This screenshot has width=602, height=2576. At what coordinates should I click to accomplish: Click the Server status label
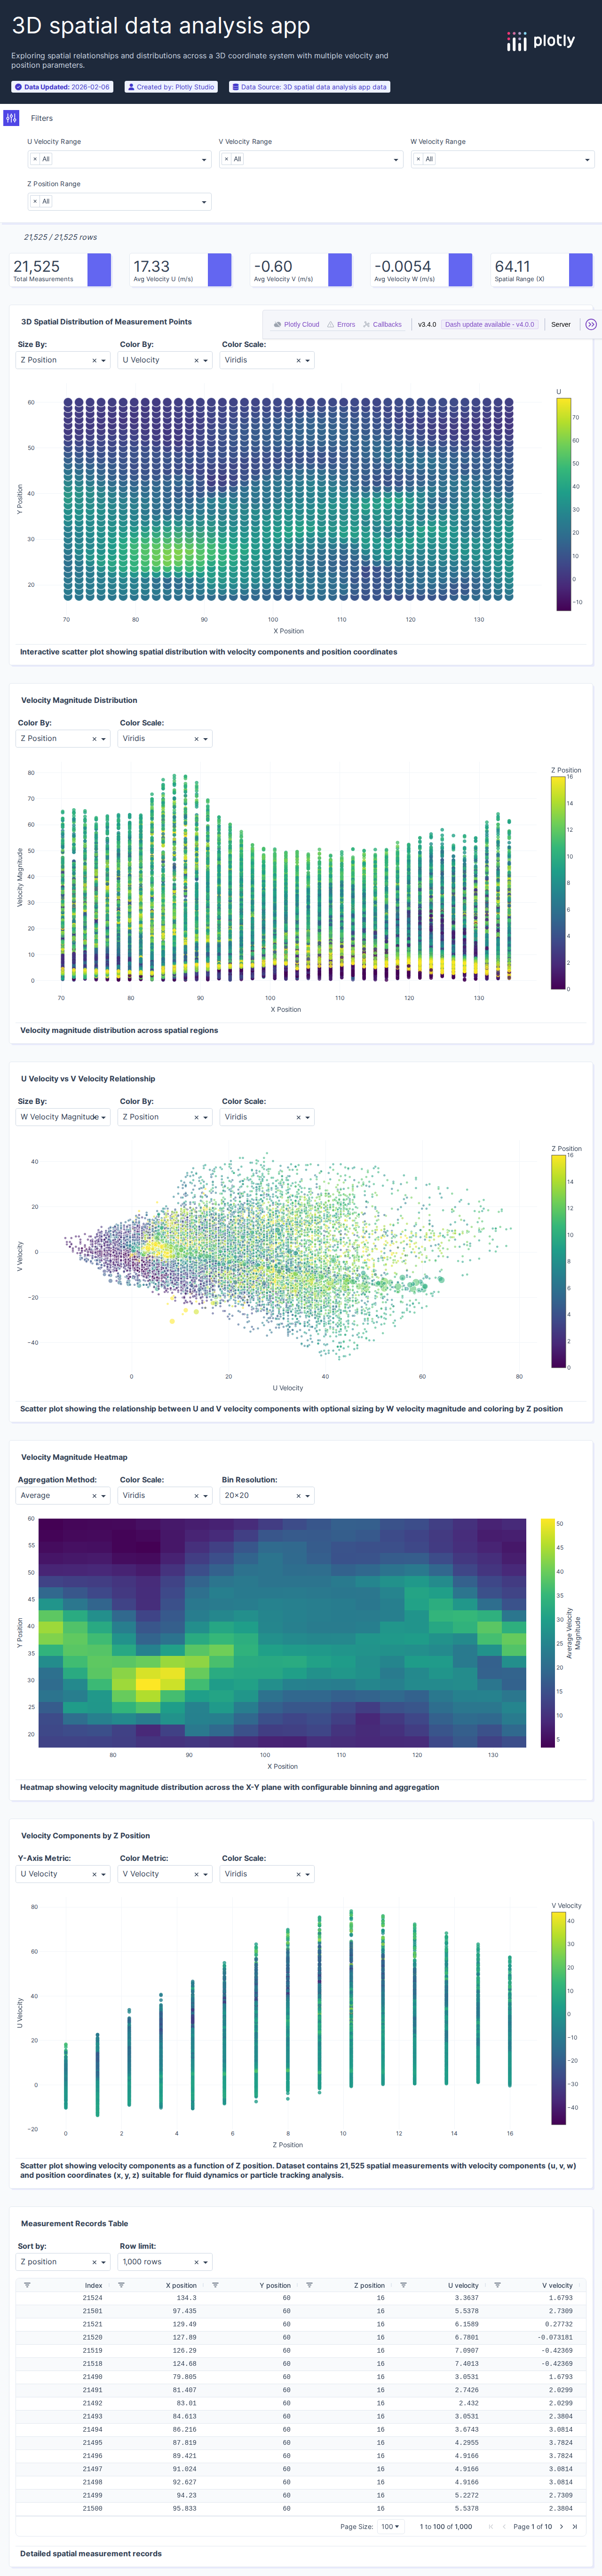[561, 324]
